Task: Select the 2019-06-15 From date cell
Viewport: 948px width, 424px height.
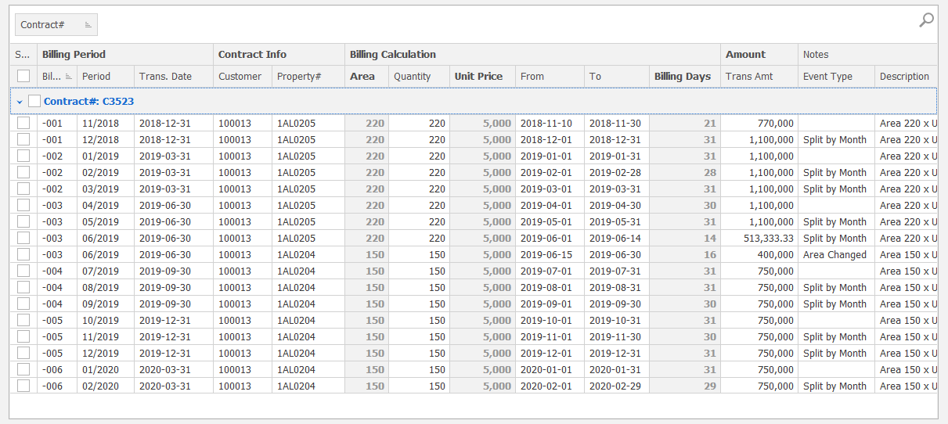Action: pyautogui.click(x=546, y=254)
